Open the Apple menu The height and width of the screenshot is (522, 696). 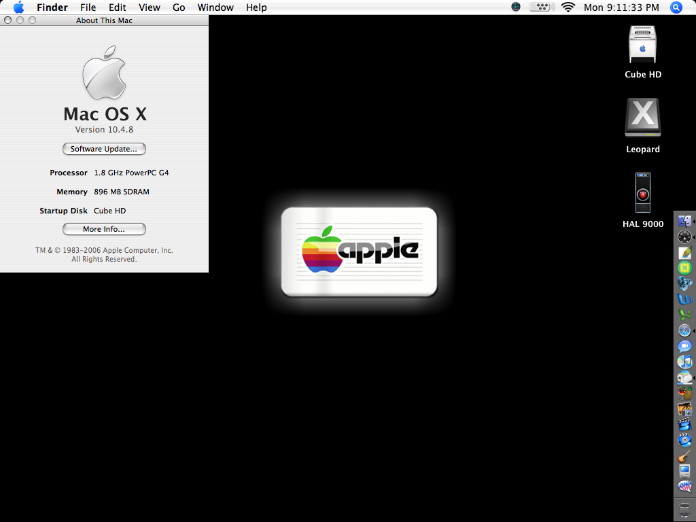coord(18,7)
